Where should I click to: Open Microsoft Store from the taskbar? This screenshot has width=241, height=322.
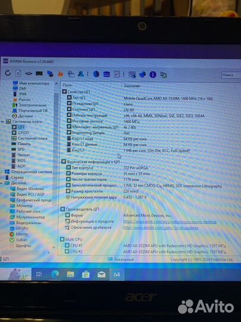tap(86, 274)
